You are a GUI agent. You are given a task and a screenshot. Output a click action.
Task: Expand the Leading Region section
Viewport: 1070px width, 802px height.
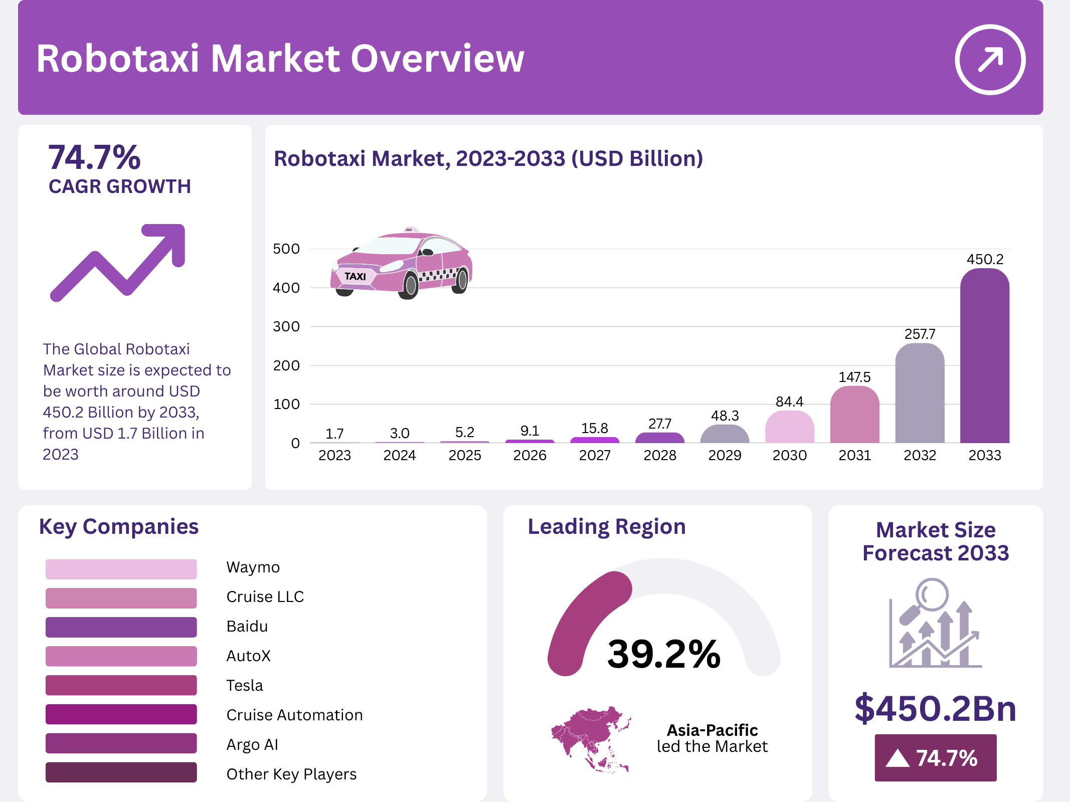point(606,526)
